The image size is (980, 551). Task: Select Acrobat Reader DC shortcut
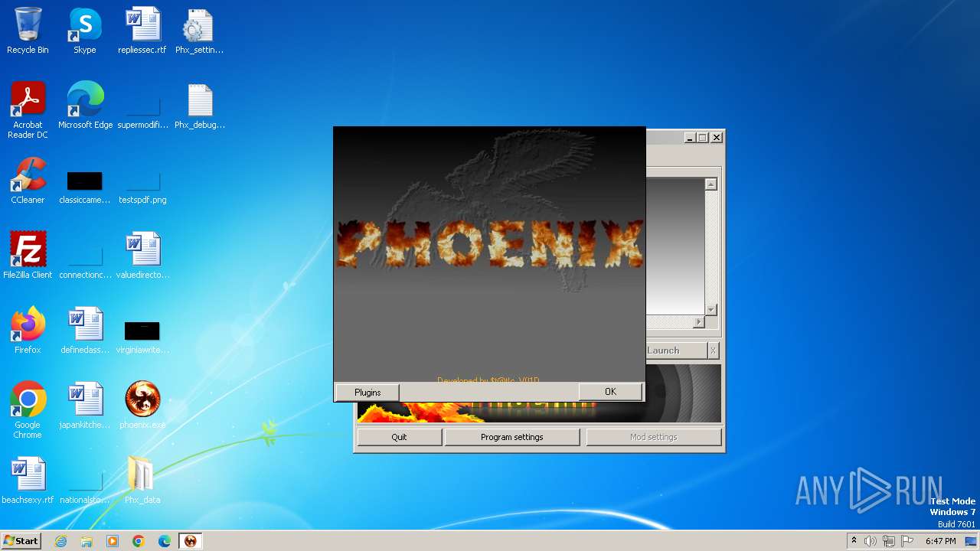28,110
